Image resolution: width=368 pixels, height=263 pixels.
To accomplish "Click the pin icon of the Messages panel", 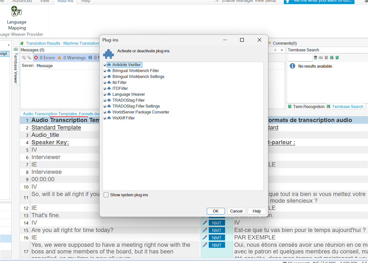I will [x=275, y=50].
